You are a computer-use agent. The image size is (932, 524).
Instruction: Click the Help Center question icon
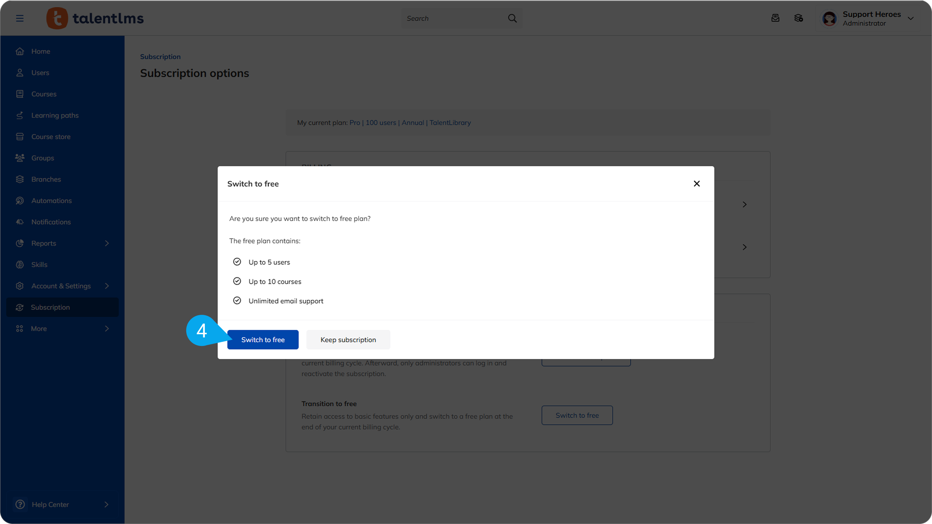point(20,504)
